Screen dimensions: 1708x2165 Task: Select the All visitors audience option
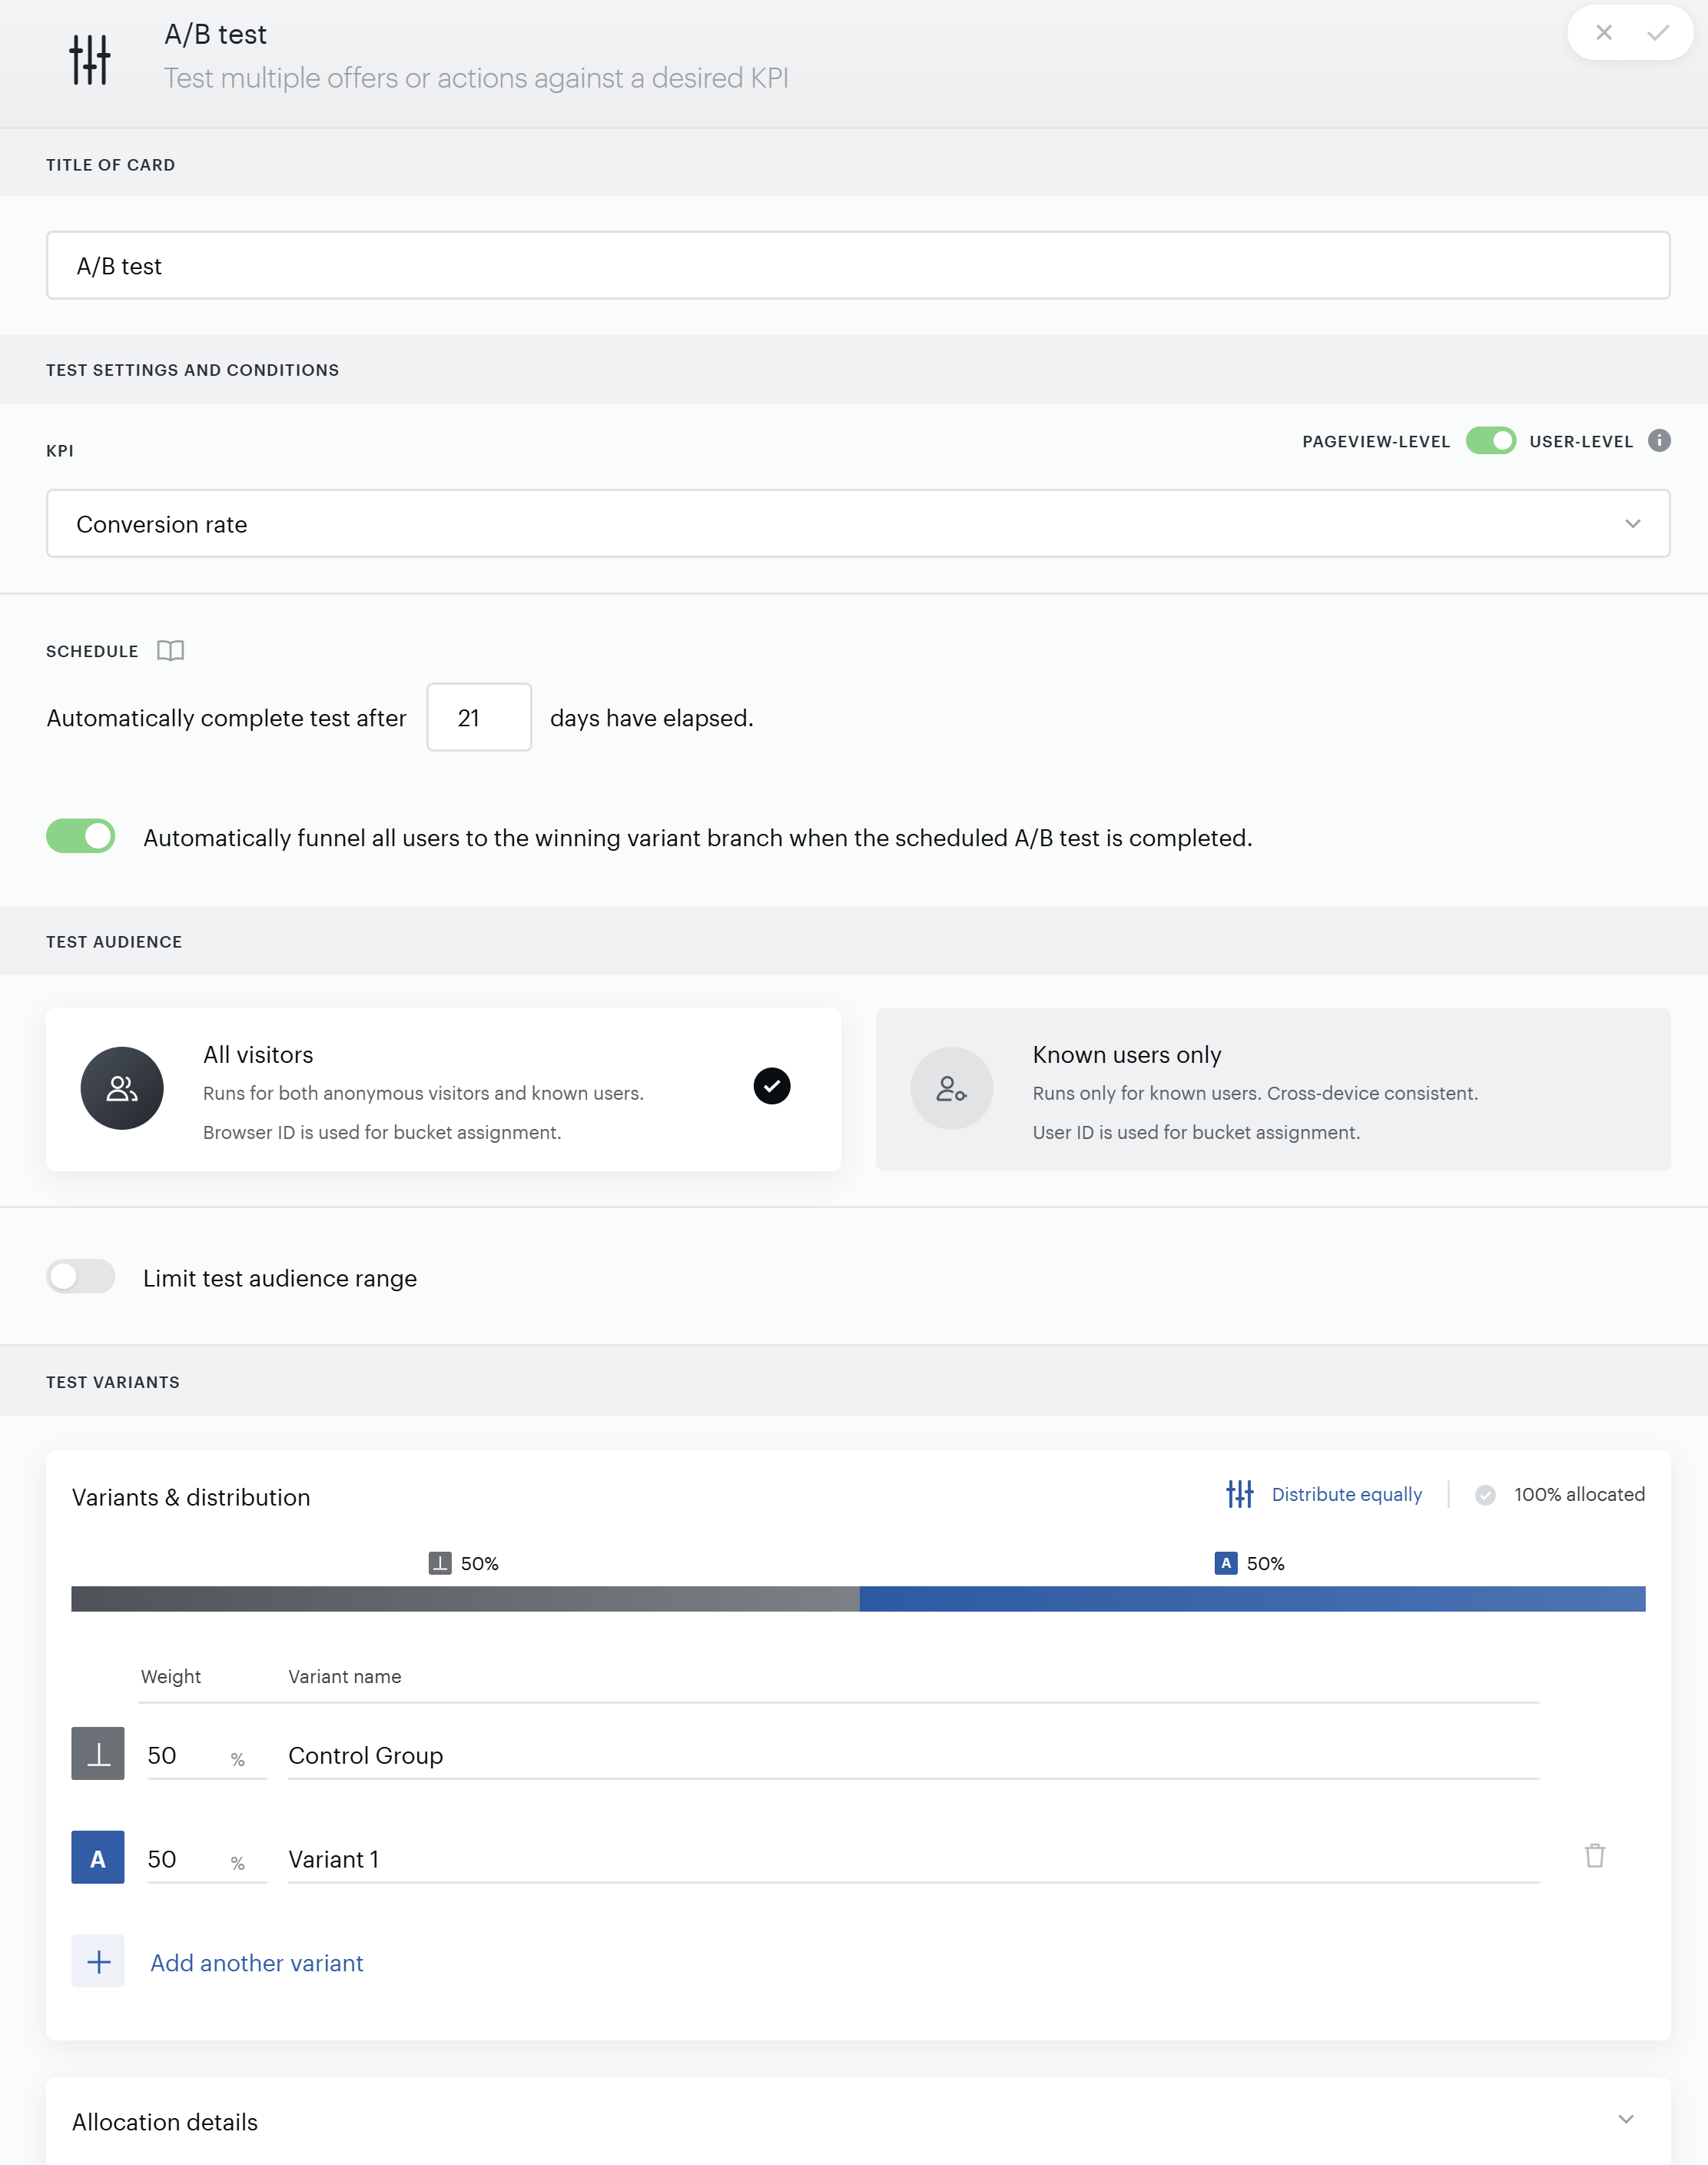pos(443,1089)
